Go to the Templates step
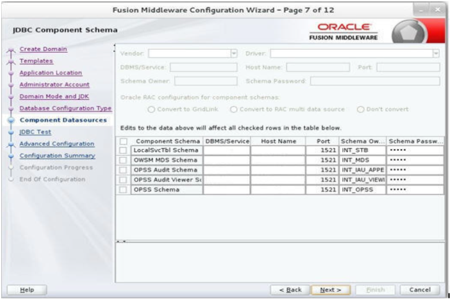 (x=36, y=61)
